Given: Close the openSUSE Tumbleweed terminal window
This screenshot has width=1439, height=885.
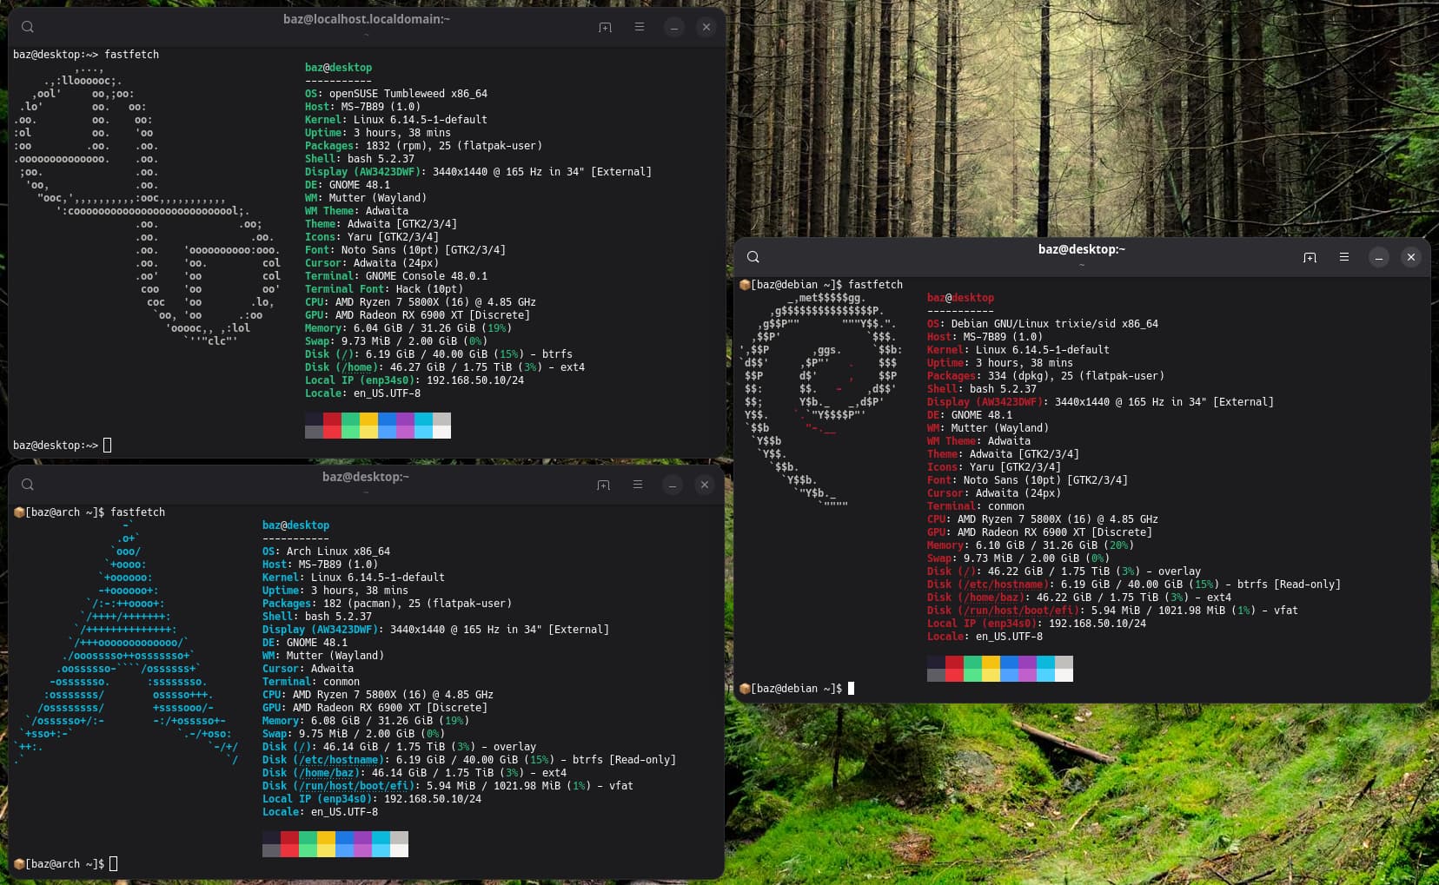Looking at the screenshot, I should tap(706, 27).
